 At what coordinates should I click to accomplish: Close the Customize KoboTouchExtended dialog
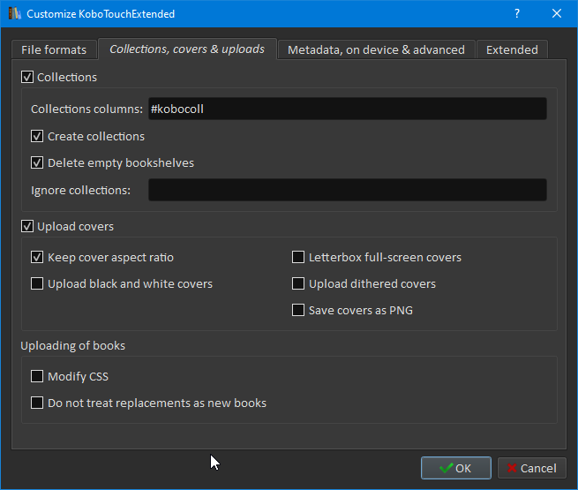(557, 13)
